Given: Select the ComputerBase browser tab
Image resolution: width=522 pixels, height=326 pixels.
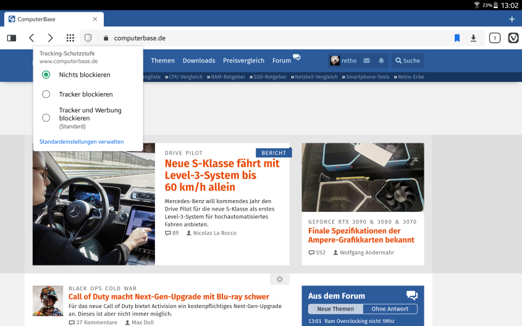Looking at the screenshot, I should click(x=54, y=19).
